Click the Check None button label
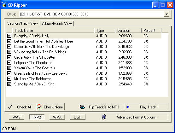The image size is (175, 133). pyautogui.click(x=53, y=107)
